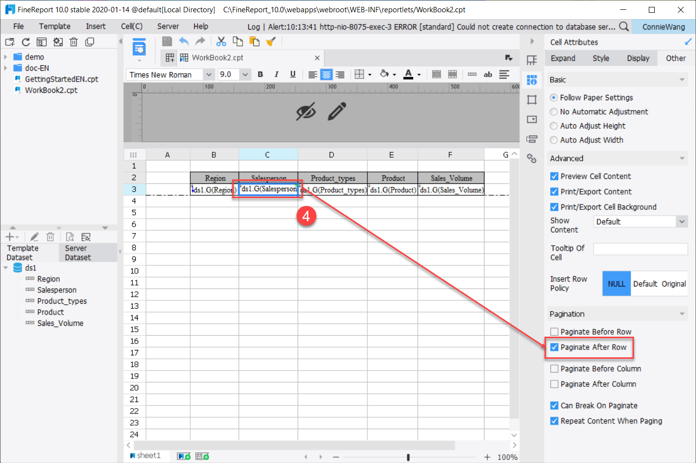Screen dimensions: 696x463
Task: Uncheck Repeat Content When Paging
Action: tap(555, 421)
